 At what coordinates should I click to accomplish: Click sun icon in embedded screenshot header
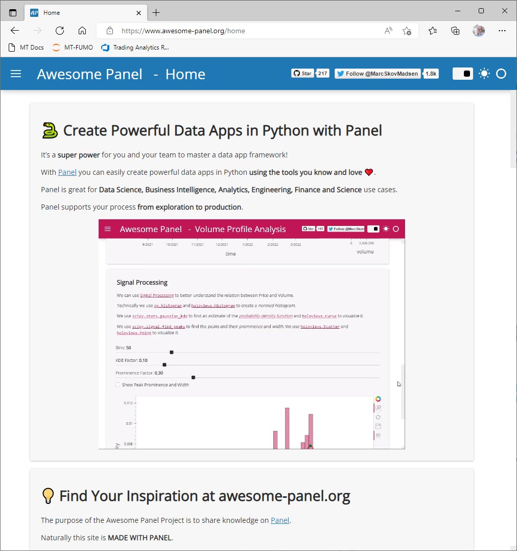[x=386, y=229]
